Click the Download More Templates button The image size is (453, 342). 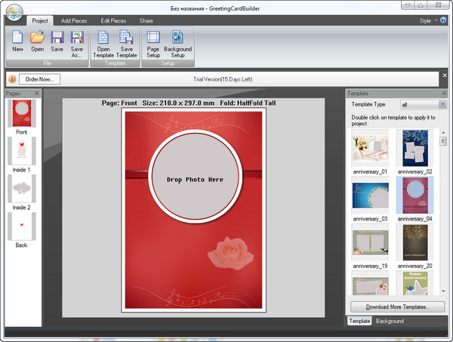[397, 307]
